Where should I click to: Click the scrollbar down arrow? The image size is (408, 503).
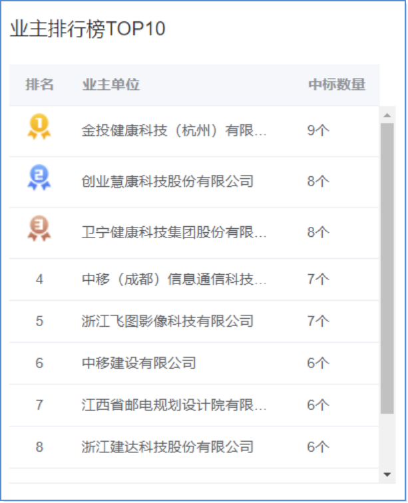[x=387, y=474]
